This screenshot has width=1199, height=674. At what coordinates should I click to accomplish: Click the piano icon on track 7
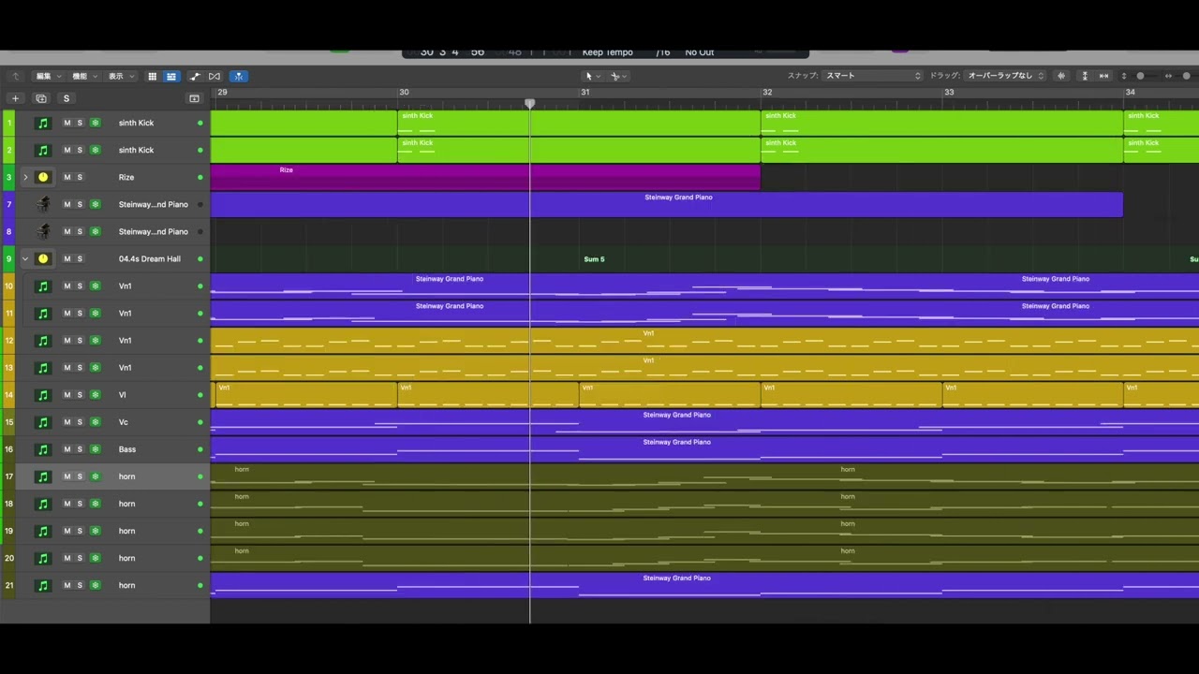(42, 204)
